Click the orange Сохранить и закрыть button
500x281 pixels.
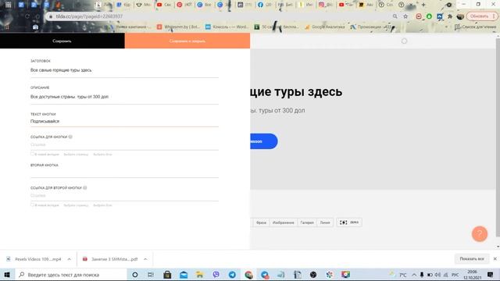coord(187,41)
